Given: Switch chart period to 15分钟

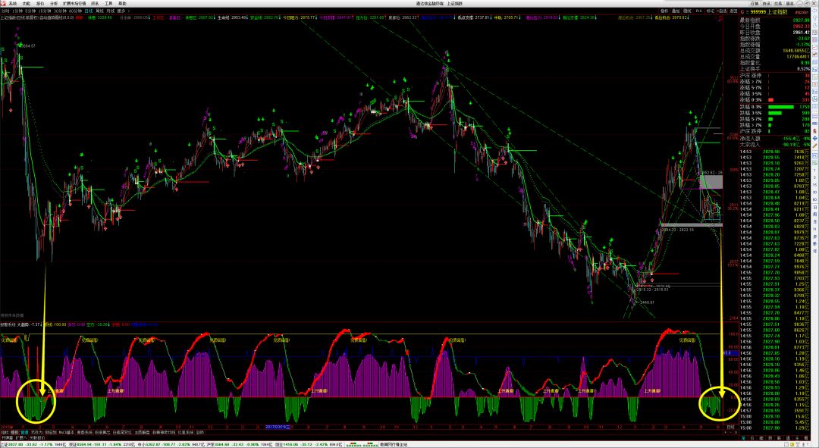Looking at the screenshot, I should [x=46, y=11].
